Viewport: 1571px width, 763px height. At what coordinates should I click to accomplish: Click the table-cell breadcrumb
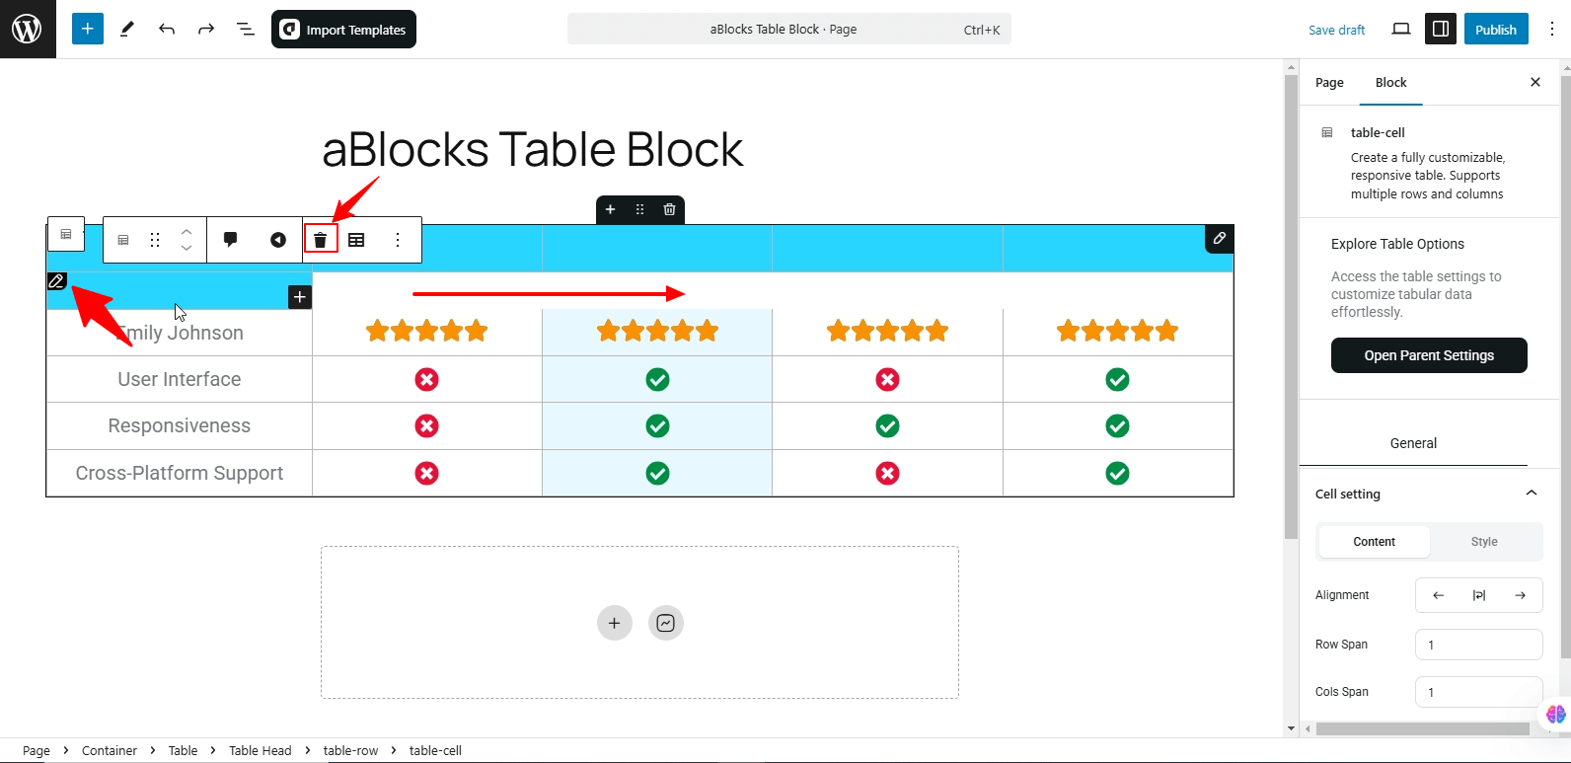point(435,750)
